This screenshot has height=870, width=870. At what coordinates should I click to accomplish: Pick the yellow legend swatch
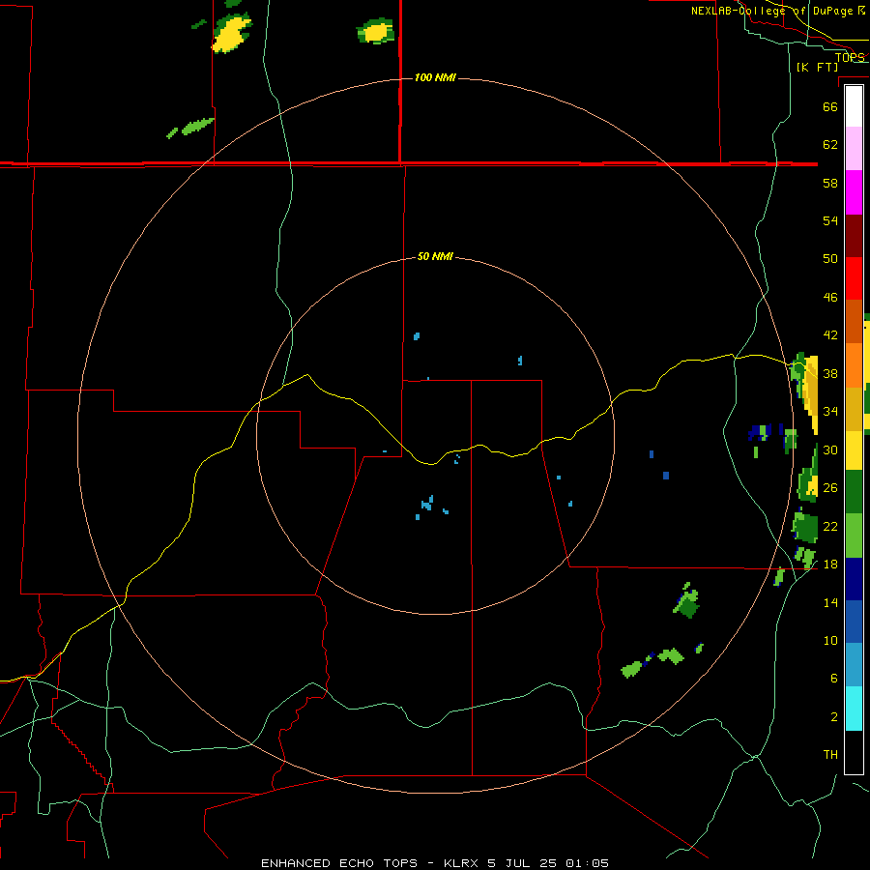click(x=854, y=449)
